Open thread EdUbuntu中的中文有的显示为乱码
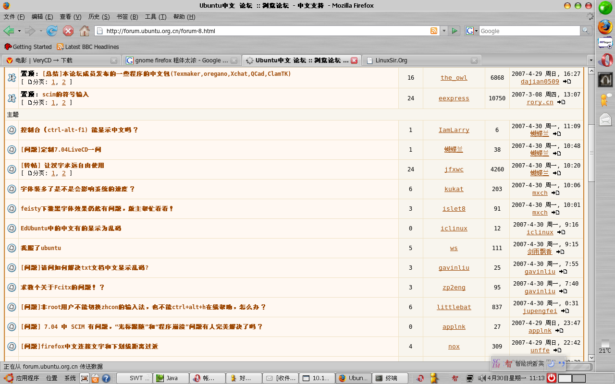The image size is (615, 384). point(71,228)
